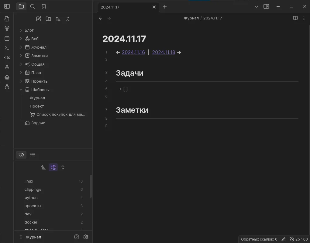Open the graph view from the ribbon

(x=7, y=29)
